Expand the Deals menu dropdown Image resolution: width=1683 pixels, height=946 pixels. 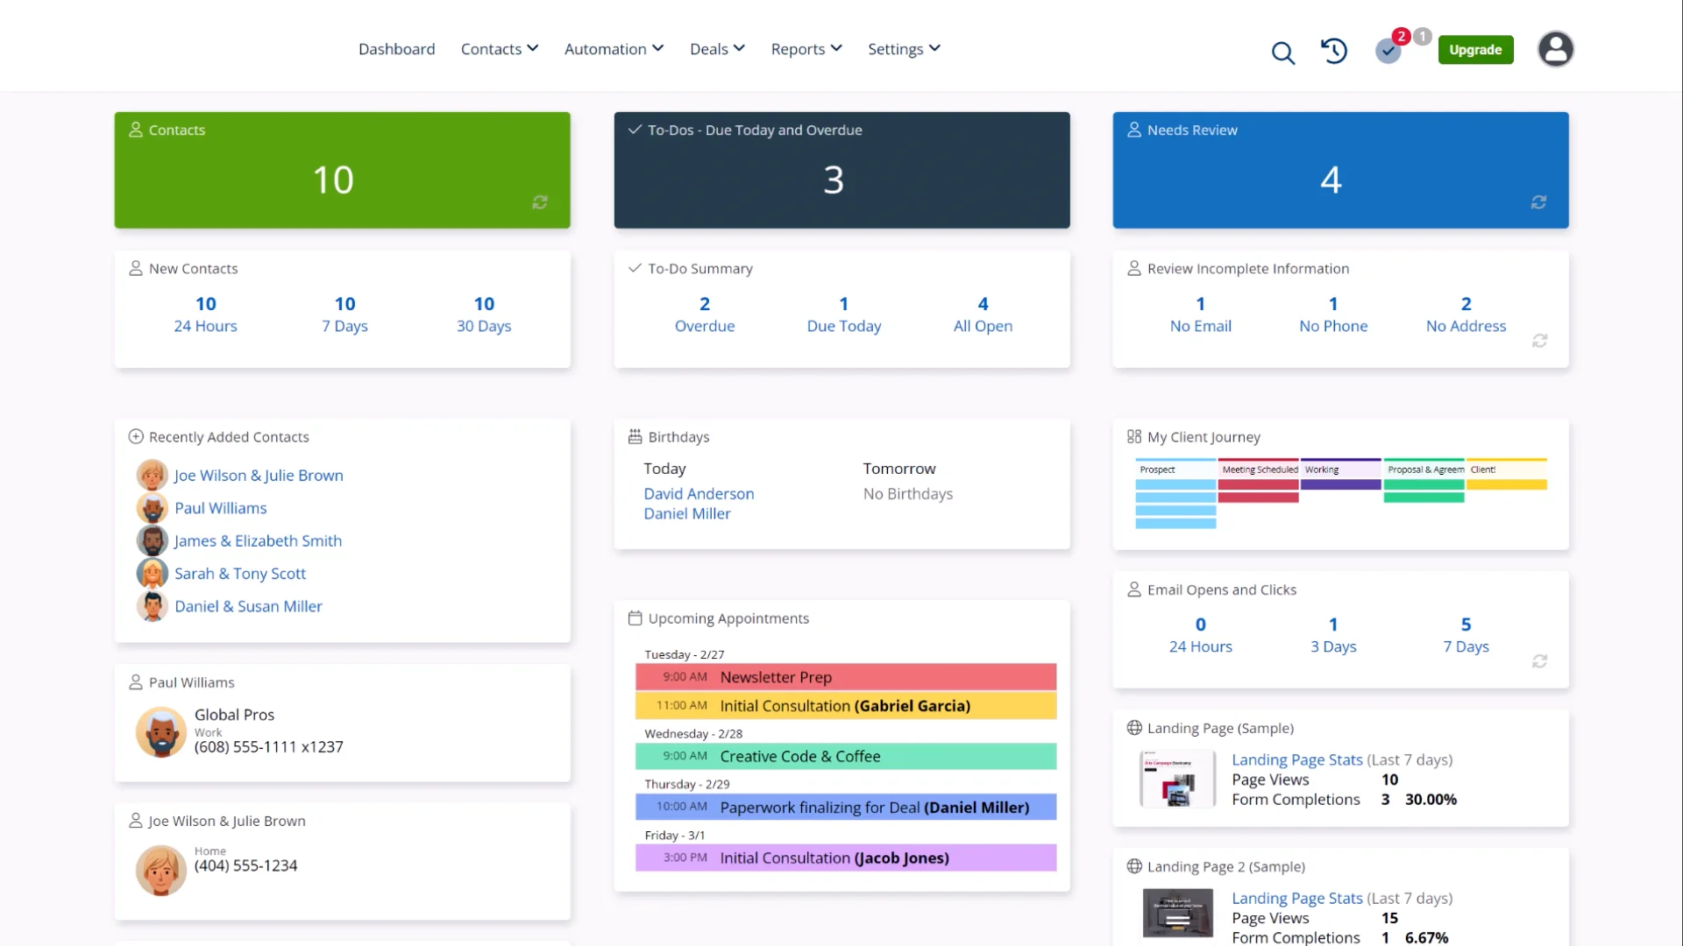717,49
